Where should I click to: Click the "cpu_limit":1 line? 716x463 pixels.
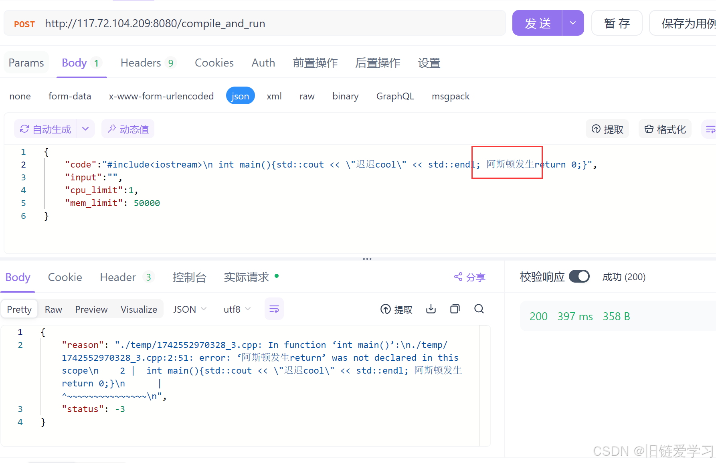click(x=101, y=190)
